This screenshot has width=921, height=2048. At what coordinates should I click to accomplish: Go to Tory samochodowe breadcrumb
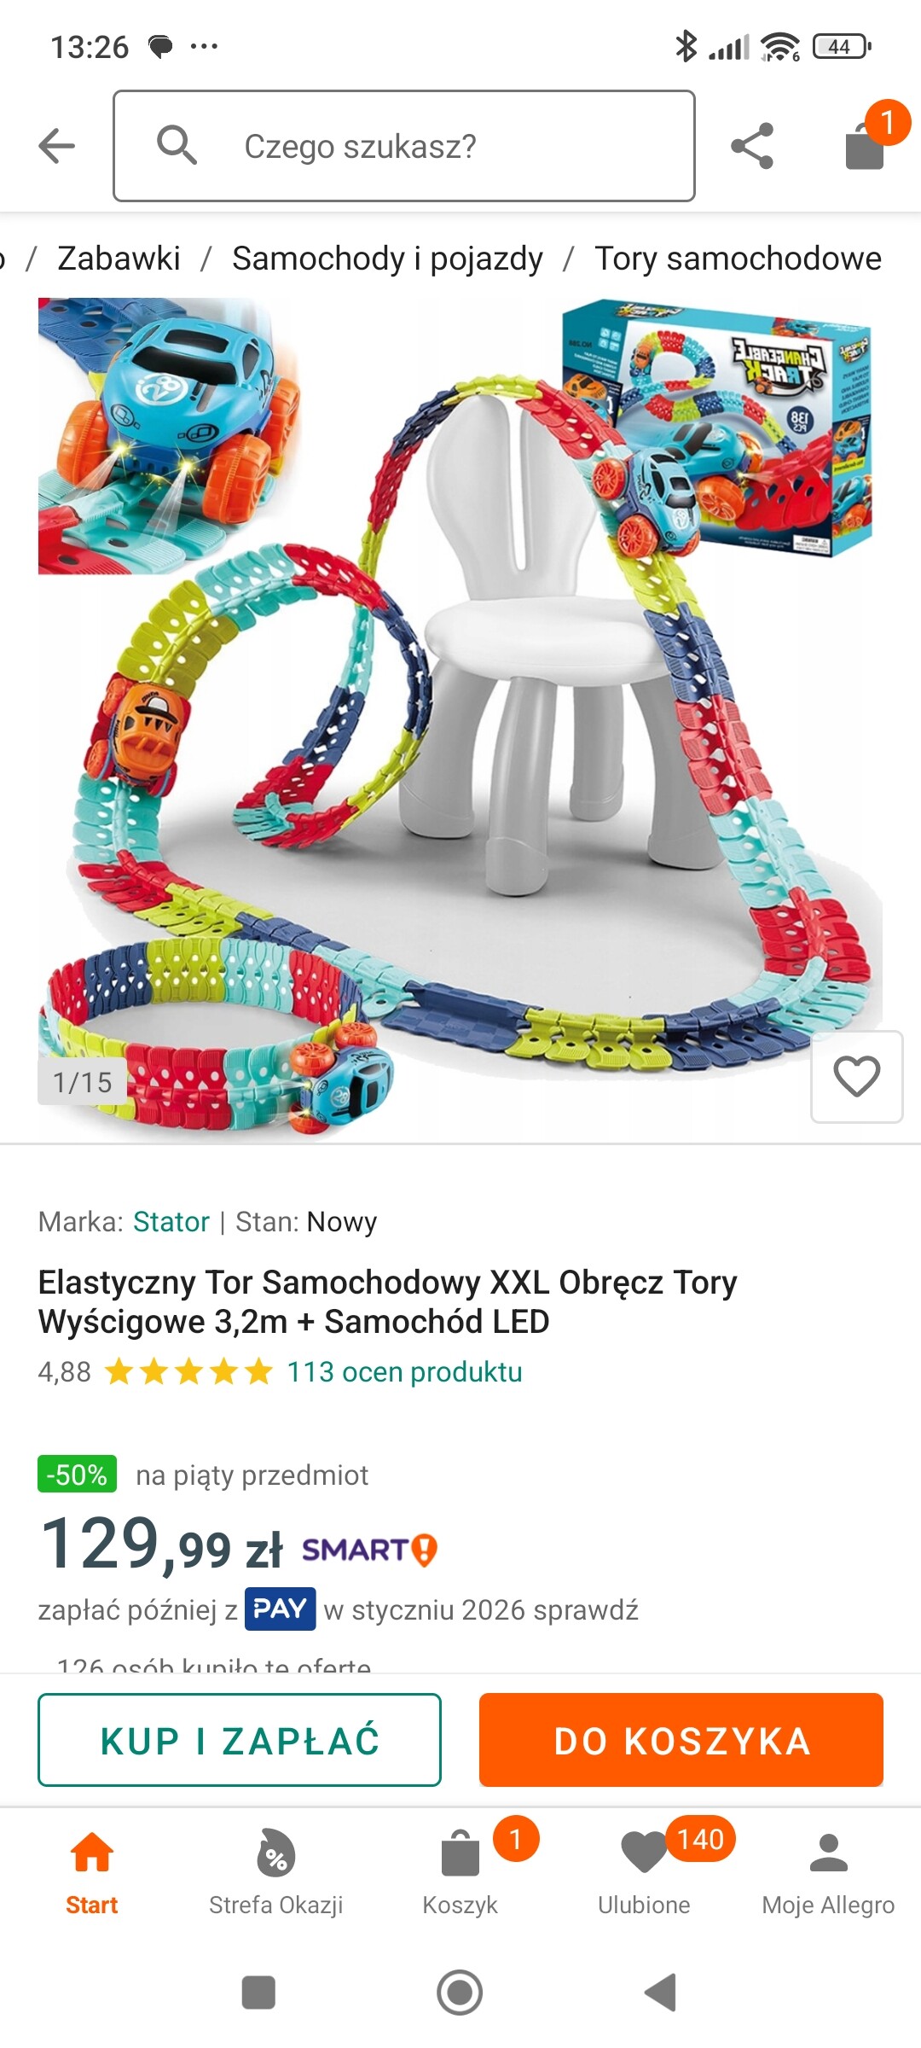pyautogui.click(x=739, y=259)
